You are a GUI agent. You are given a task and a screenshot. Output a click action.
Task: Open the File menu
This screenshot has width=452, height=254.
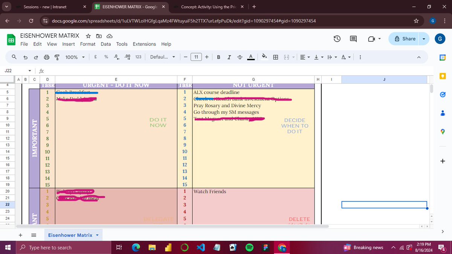pos(24,44)
